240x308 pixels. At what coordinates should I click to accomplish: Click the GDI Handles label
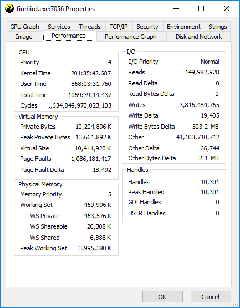(x=145, y=202)
